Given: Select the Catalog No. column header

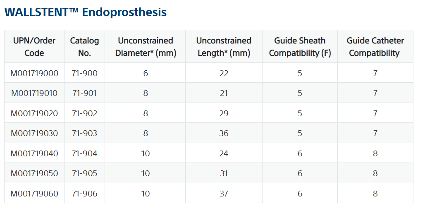Looking at the screenshot, I should point(84,47).
